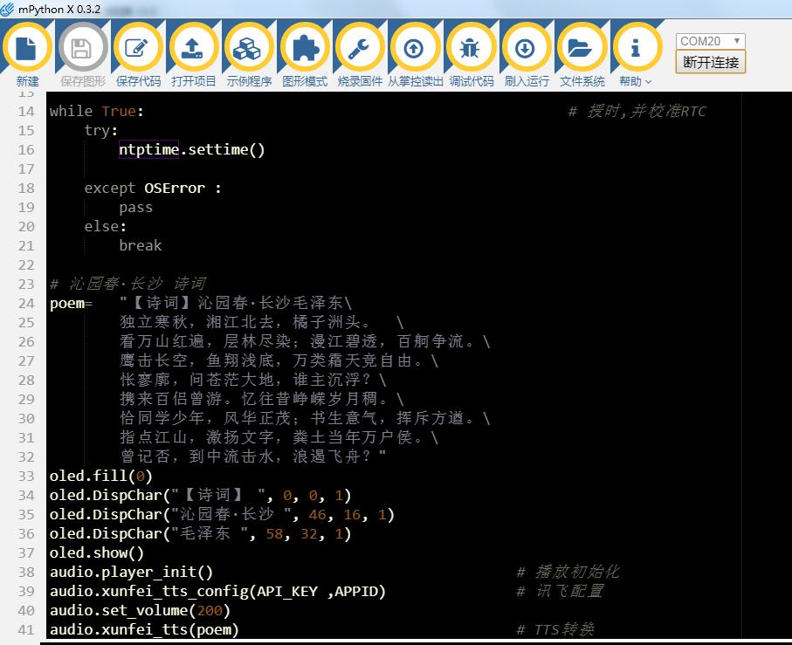The height and width of the screenshot is (645, 792).
Task: Click the audio.set_volume(200) line
Action: (x=140, y=610)
